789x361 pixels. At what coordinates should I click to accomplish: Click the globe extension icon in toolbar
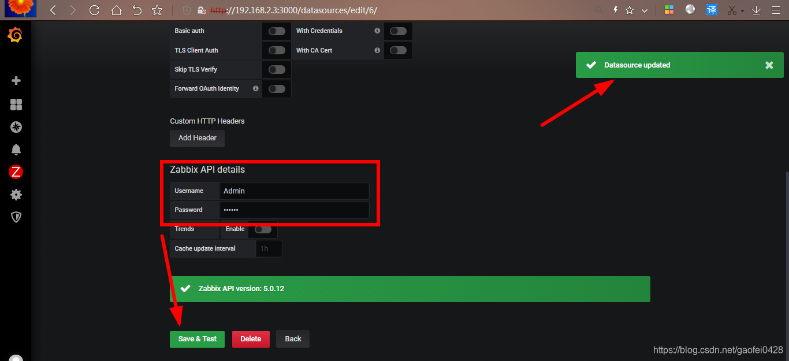coord(690,10)
